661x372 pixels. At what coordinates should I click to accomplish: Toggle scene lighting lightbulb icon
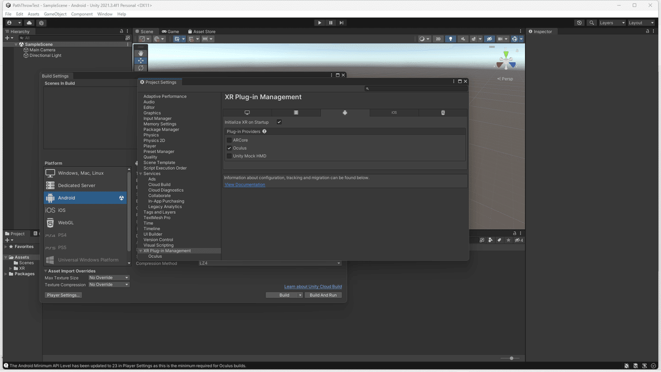451,39
